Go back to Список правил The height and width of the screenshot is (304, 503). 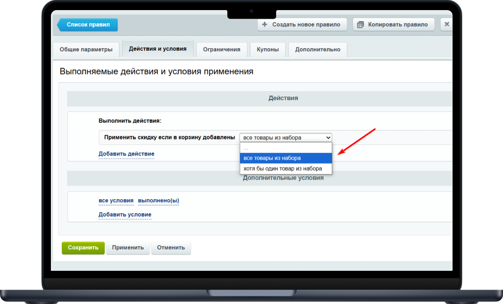87,25
